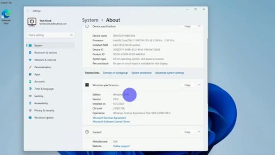Screen dimensions: 275x155
Task: Collapse Support section chevron
Action: tap(199, 132)
